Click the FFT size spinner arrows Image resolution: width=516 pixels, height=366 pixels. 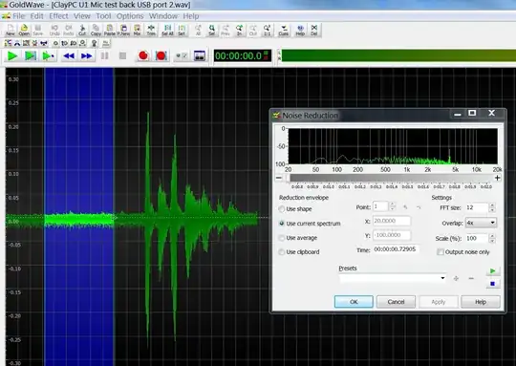point(492,207)
